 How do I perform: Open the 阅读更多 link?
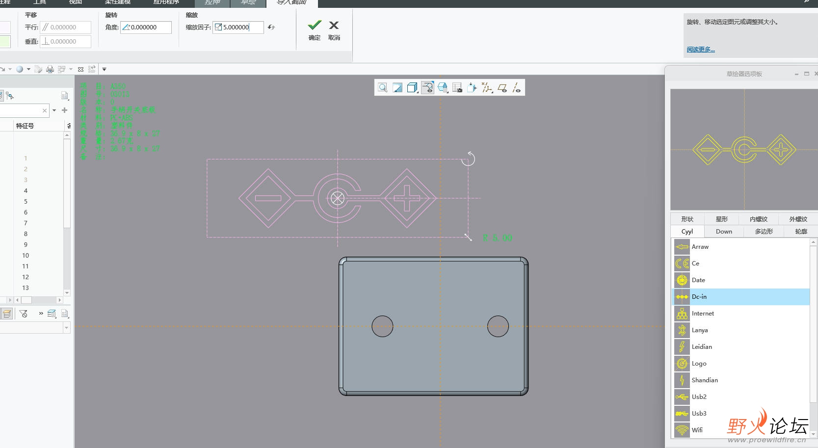pyautogui.click(x=701, y=50)
